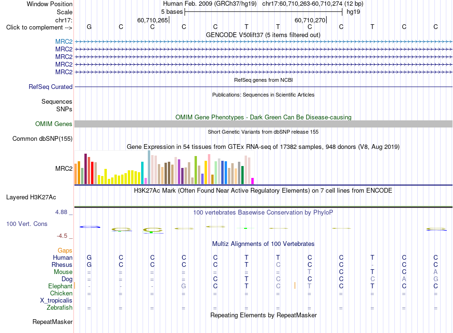The width and height of the screenshot is (453, 333).
Task: Open the GENCODE V50lift37 track title
Action: pyautogui.click(x=263, y=35)
